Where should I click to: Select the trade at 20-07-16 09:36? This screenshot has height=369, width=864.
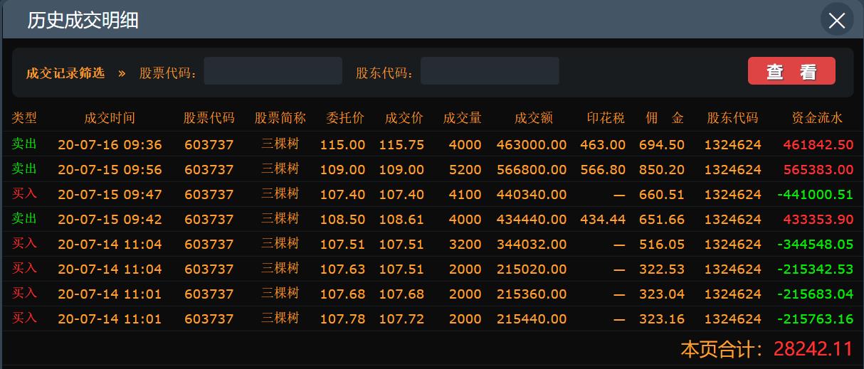109,145
